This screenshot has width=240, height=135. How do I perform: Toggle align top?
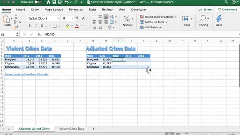click(x=94, y=16)
